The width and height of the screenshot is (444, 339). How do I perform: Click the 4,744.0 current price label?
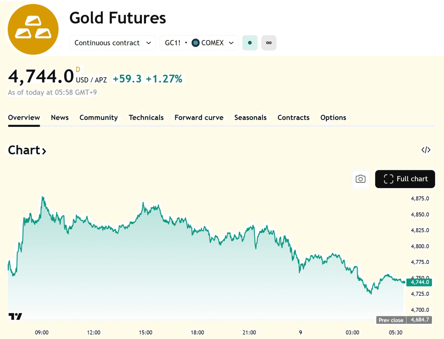tap(419, 282)
